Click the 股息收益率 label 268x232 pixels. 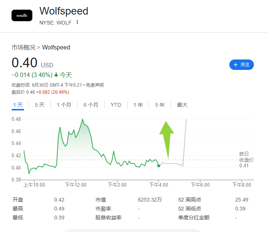click(109, 217)
